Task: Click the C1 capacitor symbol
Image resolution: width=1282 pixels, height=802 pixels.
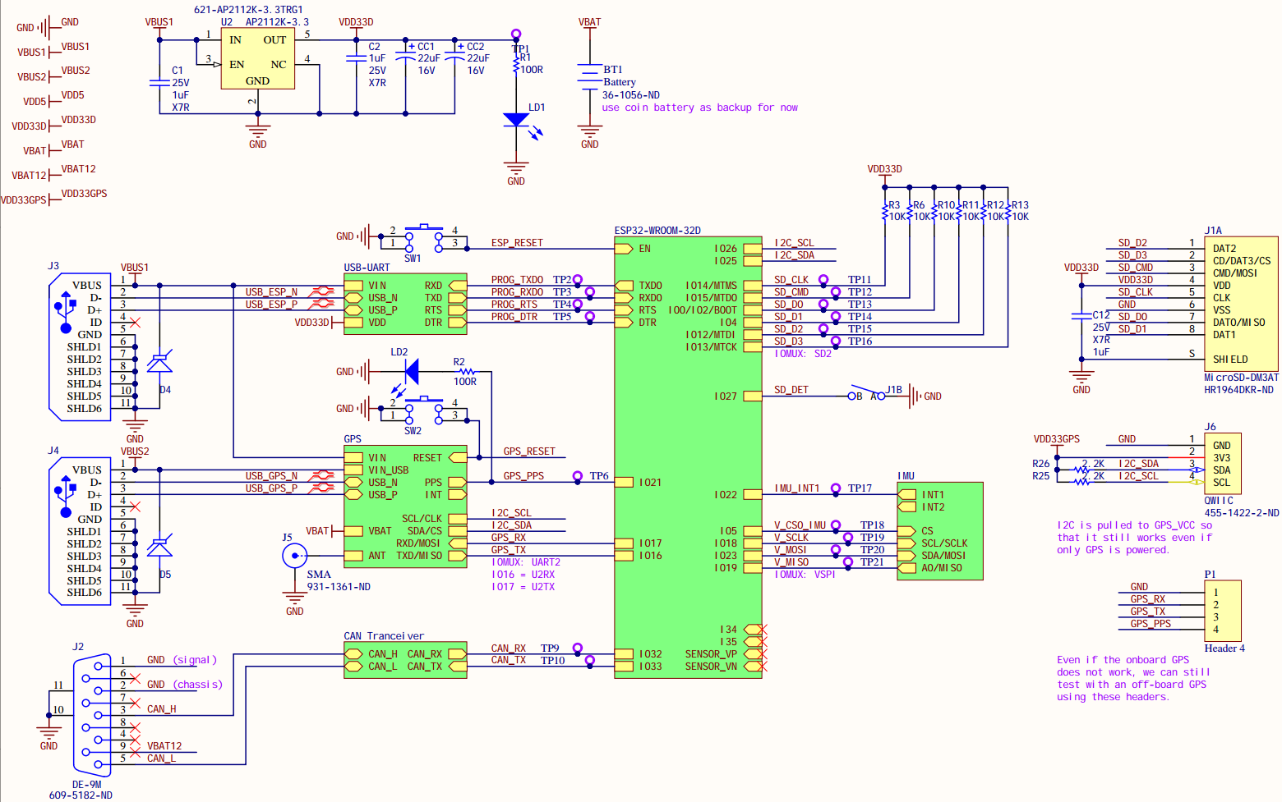Action: [159, 83]
